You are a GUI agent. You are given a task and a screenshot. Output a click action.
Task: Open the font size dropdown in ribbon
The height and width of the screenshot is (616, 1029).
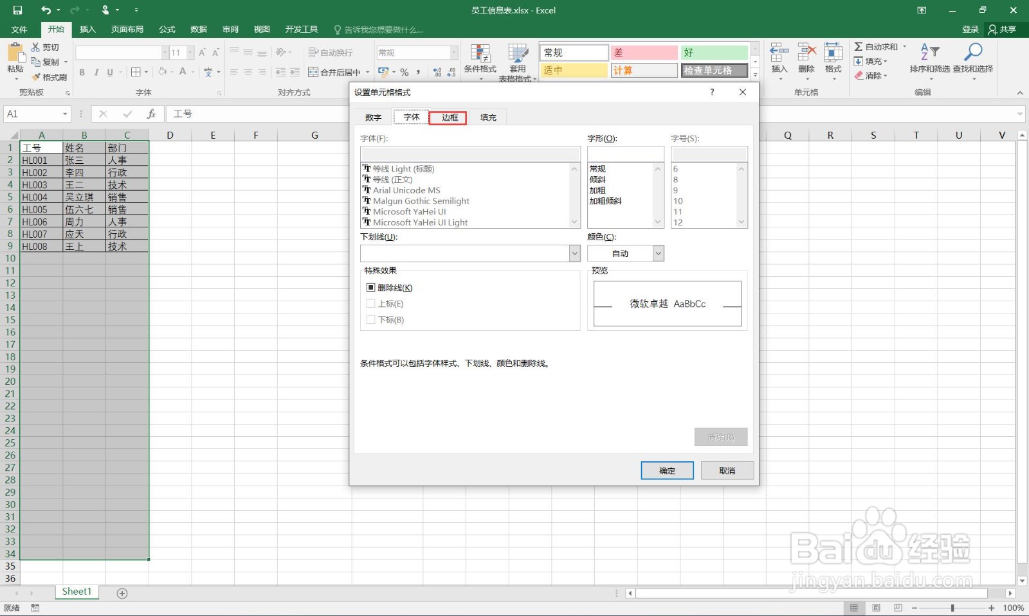[x=190, y=53]
